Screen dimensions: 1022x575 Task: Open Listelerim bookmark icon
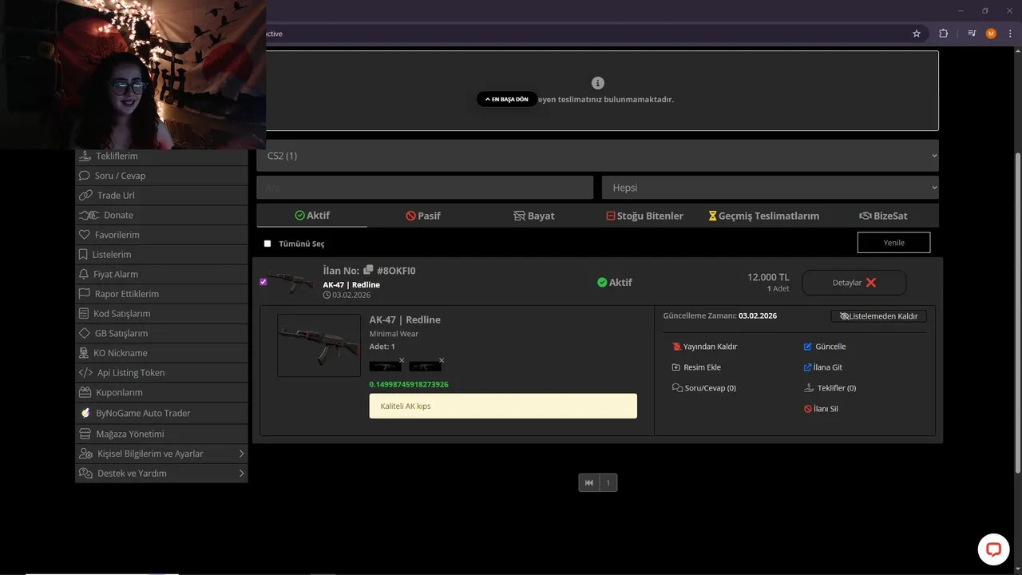tap(83, 254)
